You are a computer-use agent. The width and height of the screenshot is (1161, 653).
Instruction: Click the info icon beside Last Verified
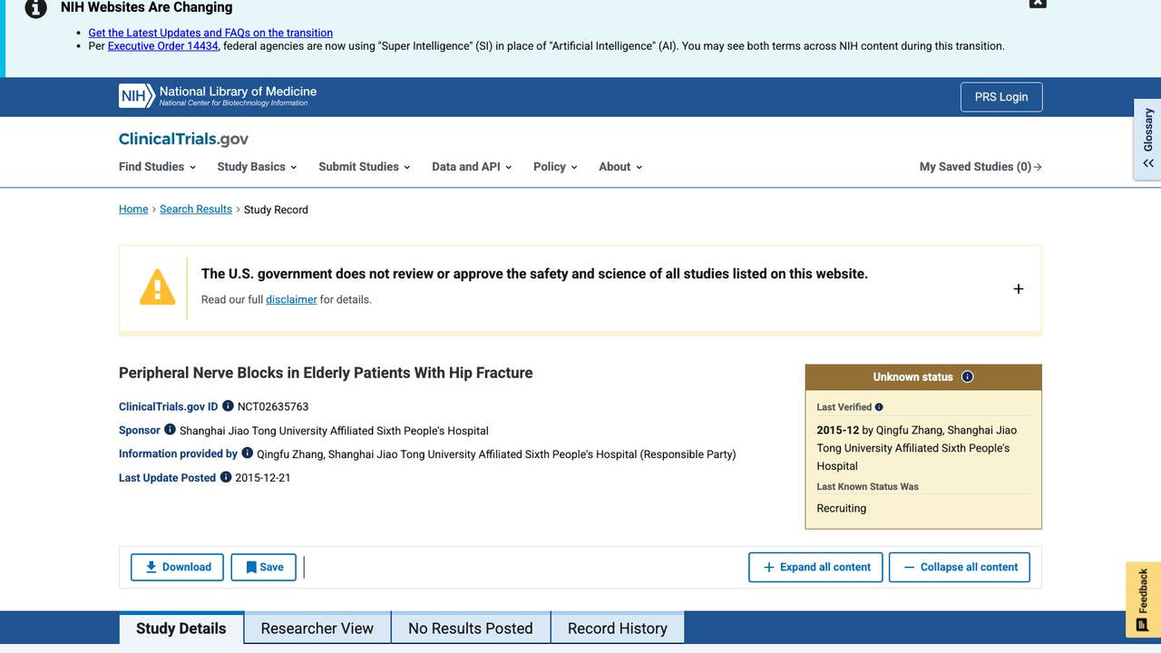pyautogui.click(x=879, y=407)
